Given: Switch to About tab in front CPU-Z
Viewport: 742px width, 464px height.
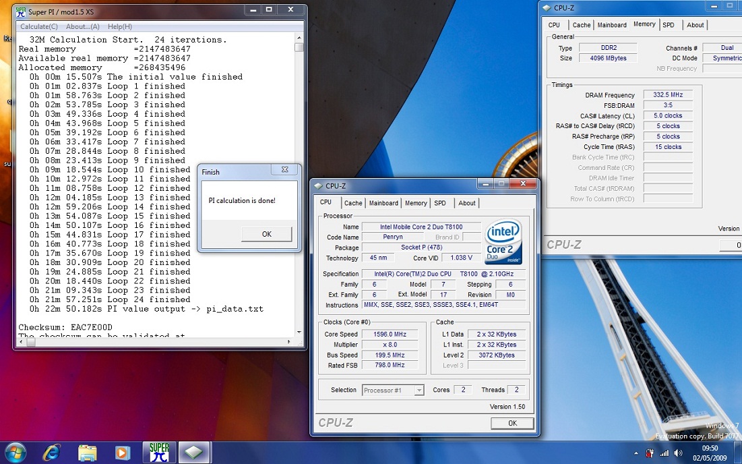Looking at the screenshot, I should [x=467, y=203].
